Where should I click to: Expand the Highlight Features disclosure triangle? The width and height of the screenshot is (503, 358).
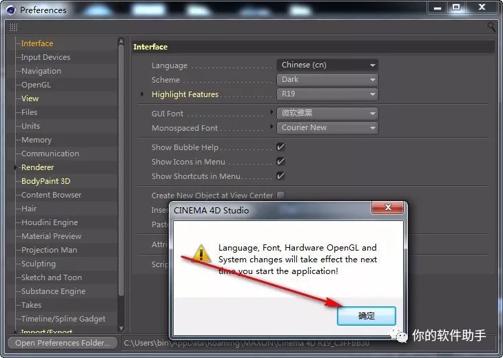point(142,94)
